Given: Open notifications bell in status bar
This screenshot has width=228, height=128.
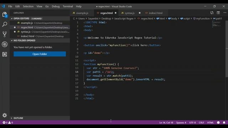Looking at the screenshot, I should click(224, 122).
